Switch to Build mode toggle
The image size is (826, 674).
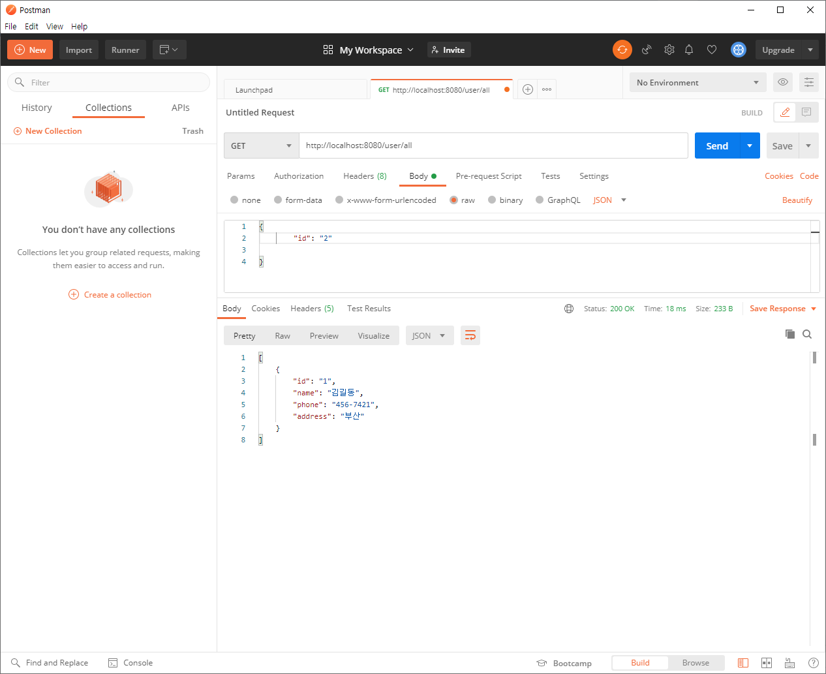coord(640,663)
